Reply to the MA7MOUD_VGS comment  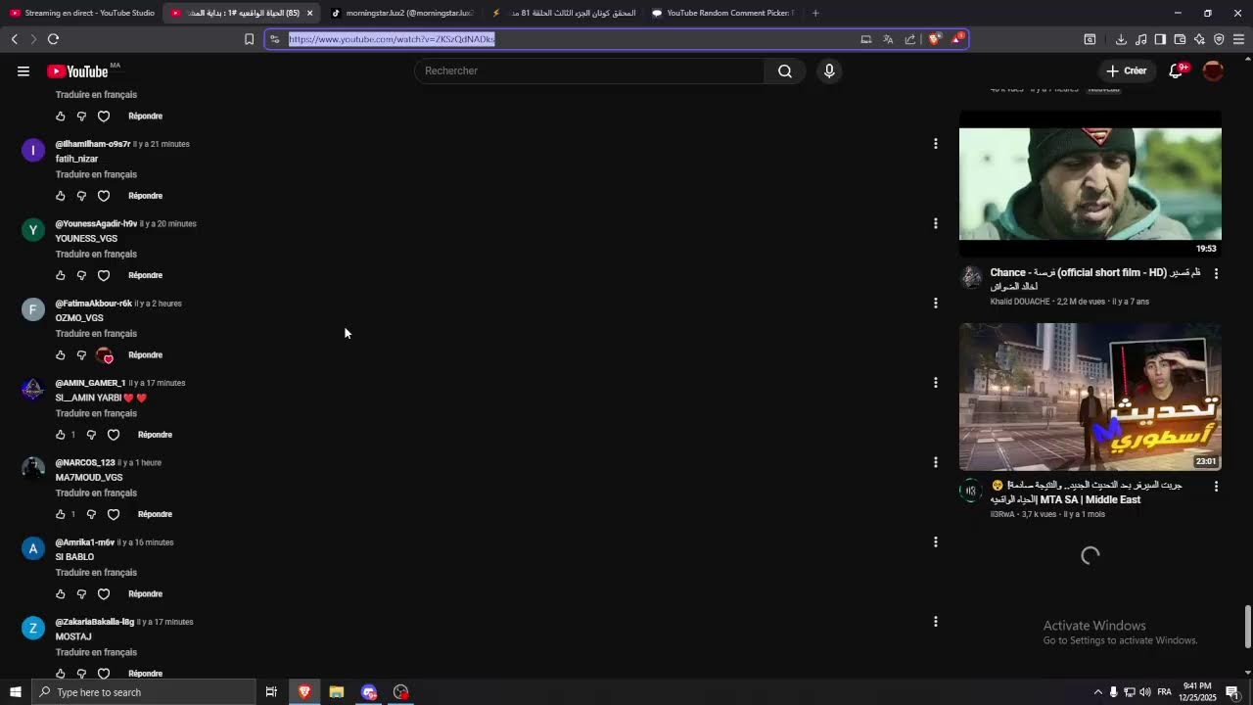pos(155,514)
